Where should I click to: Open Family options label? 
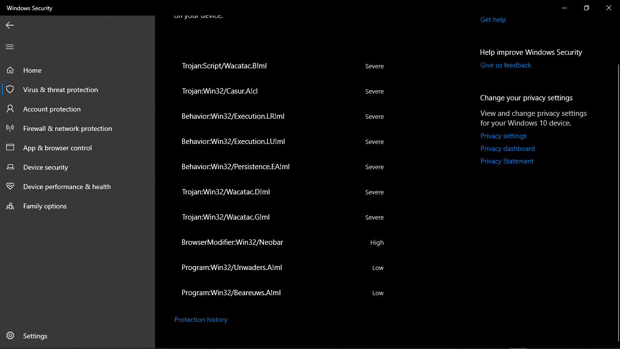(45, 206)
